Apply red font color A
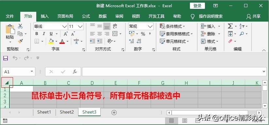Image resolution: width=269 pixels, height=125 pixels. 62,41
